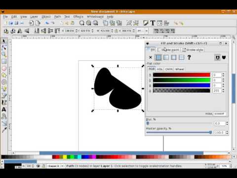Select the Node edit tool
This screenshot has width=237, height=178.
[x=4, y=48]
